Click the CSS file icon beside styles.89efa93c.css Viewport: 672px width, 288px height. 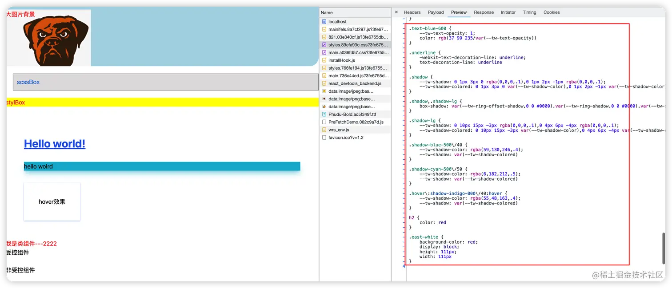click(324, 45)
